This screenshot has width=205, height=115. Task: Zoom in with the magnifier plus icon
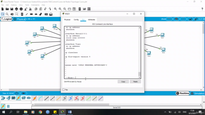(x=55, y=9)
